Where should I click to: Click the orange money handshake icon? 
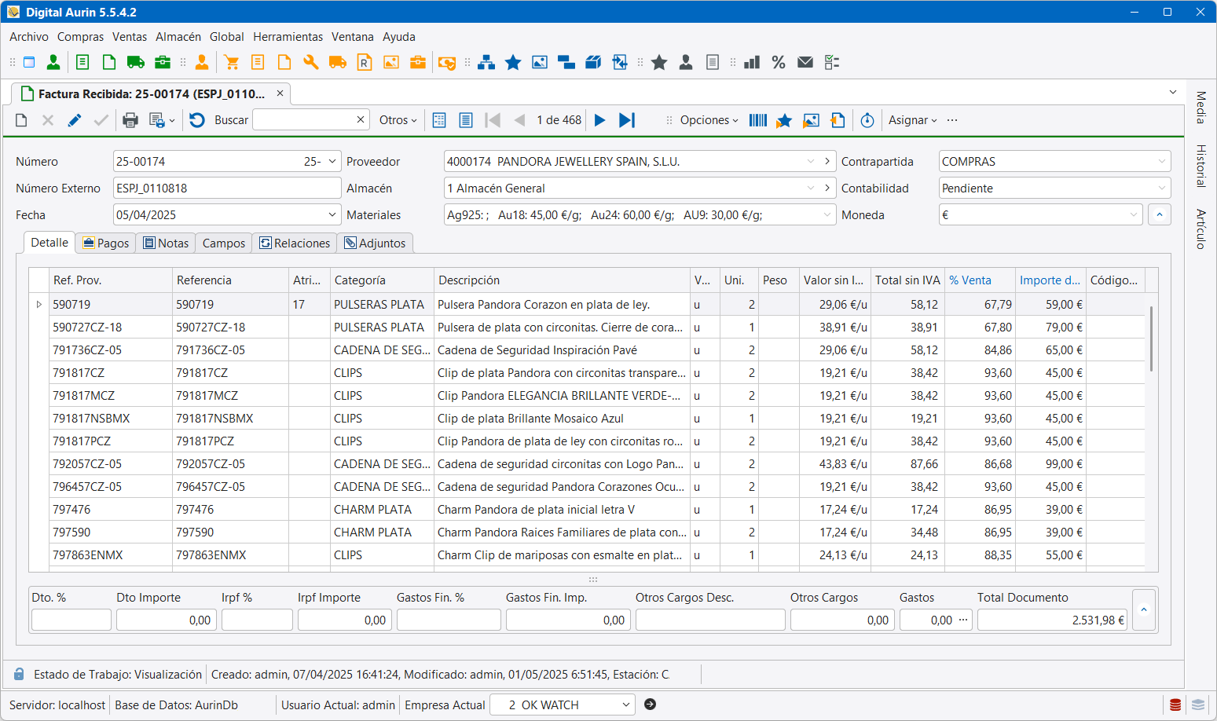point(447,62)
